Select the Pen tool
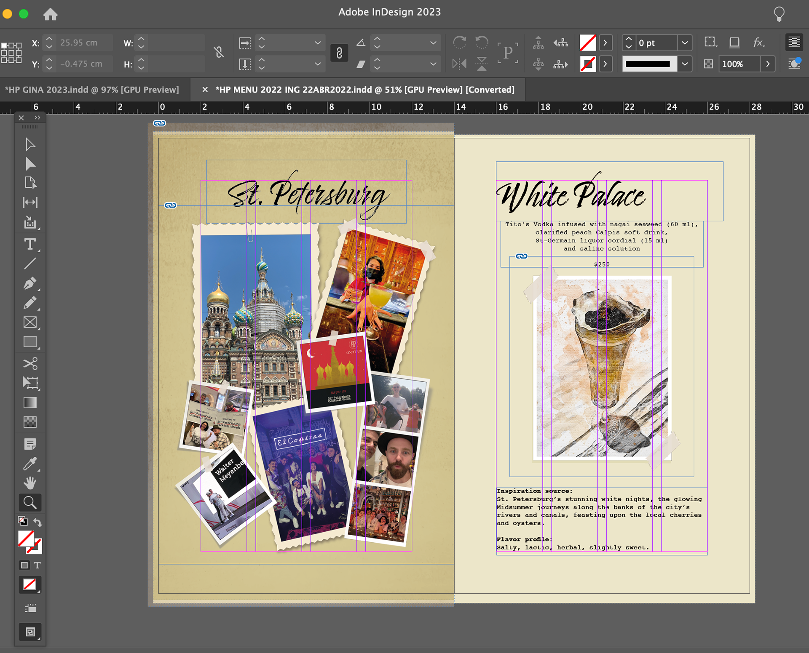The width and height of the screenshot is (809, 653). [x=30, y=283]
